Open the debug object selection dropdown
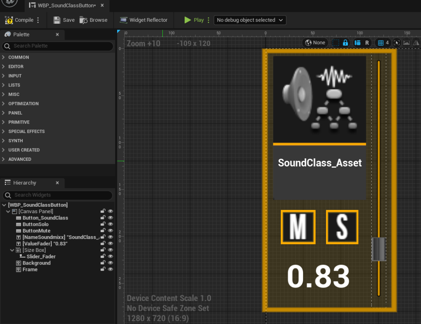 pyautogui.click(x=250, y=20)
